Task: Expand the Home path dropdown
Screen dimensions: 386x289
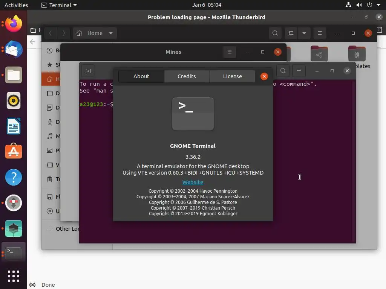Action: 111,33
